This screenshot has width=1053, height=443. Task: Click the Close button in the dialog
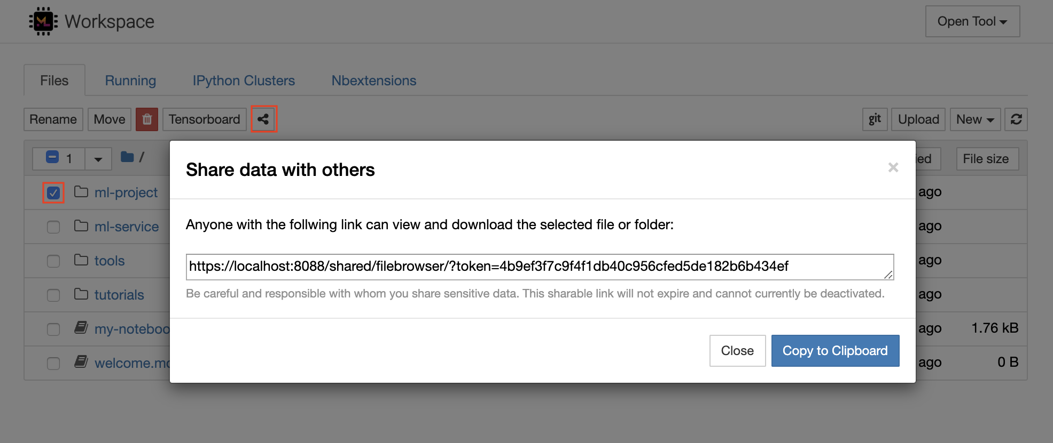(737, 351)
